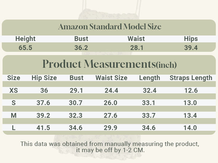This screenshot has width=218, height=163.
Task: Select the XS size row label
Action: pyautogui.click(x=14, y=91)
